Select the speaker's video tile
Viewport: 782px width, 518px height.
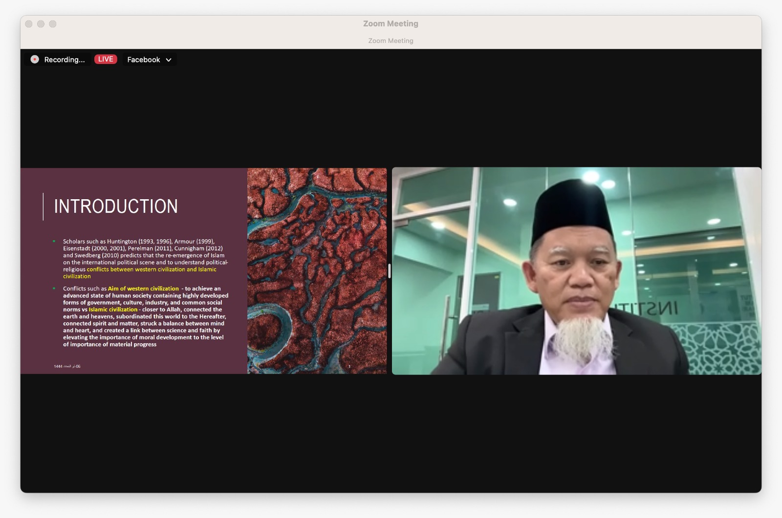[x=576, y=271]
